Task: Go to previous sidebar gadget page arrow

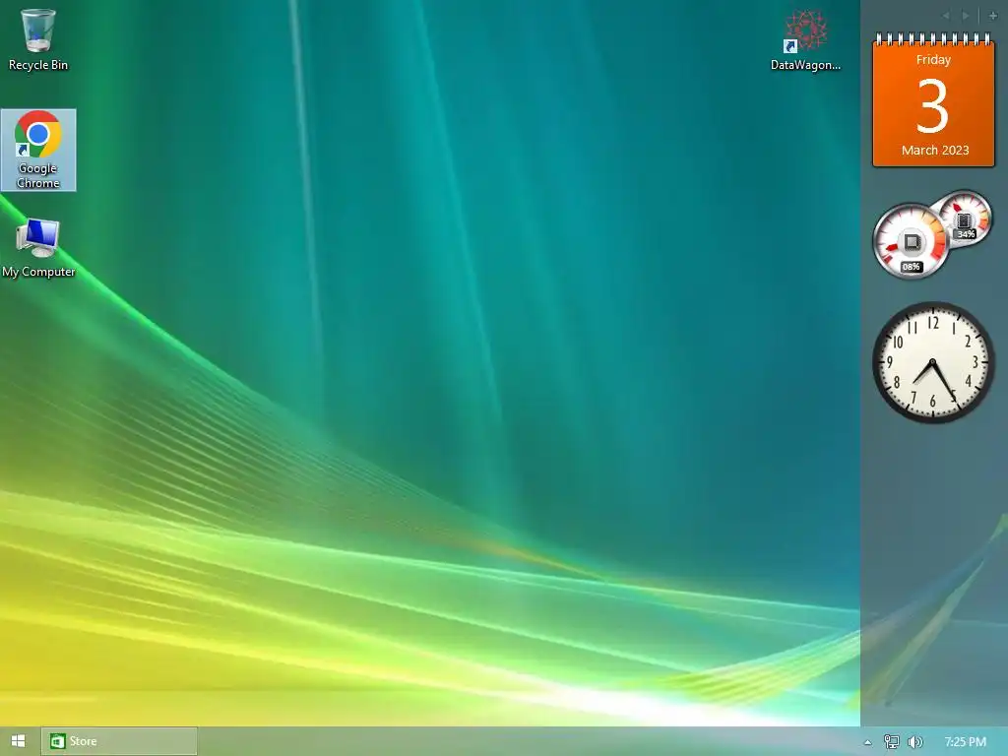Action: click(x=946, y=16)
